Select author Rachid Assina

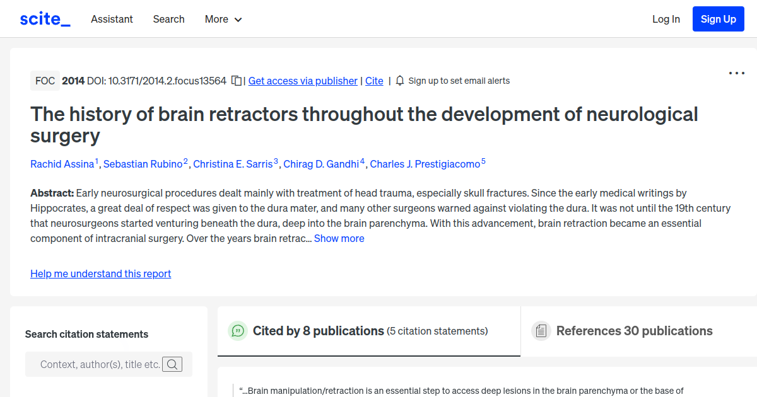[62, 164]
